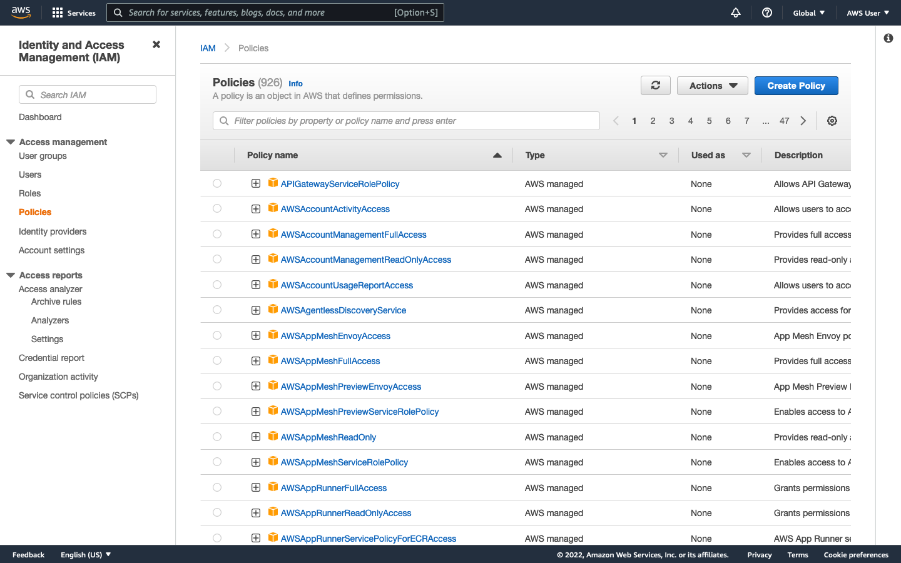
Task: Expand the Type column filter dropdown
Action: pyautogui.click(x=663, y=155)
